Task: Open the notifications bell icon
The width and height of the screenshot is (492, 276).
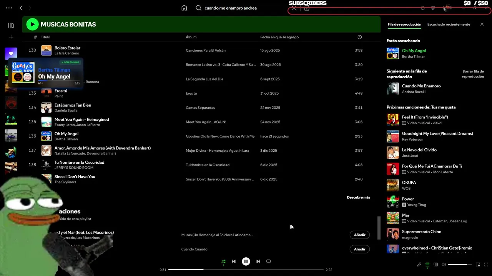Action: coord(423,8)
